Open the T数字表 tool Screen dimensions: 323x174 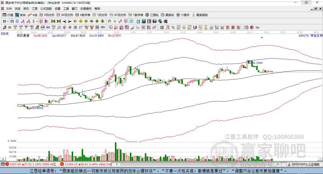[x=136, y=15]
